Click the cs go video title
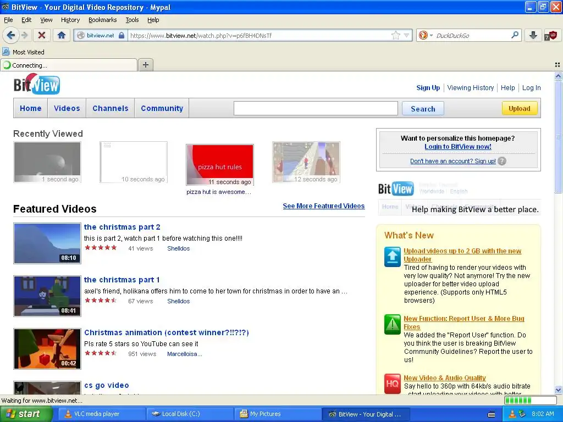The image size is (563, 422). click(x=106, y=385)
